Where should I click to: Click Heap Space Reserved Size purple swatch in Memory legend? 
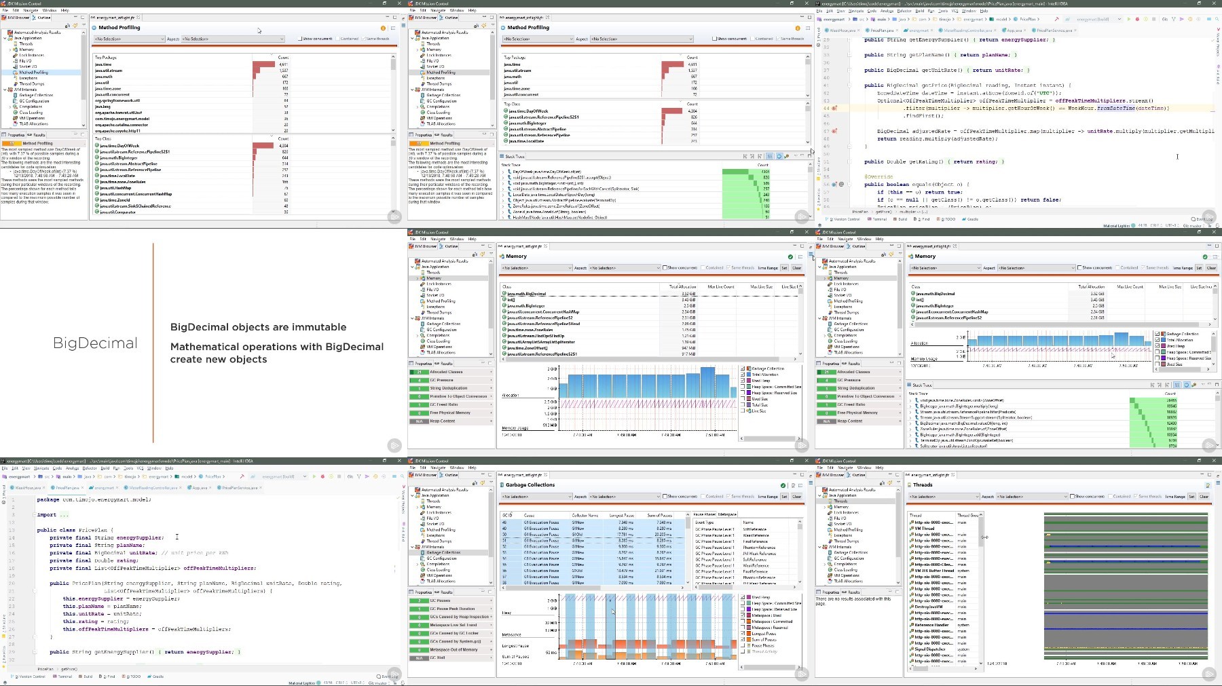pos(749,393)
